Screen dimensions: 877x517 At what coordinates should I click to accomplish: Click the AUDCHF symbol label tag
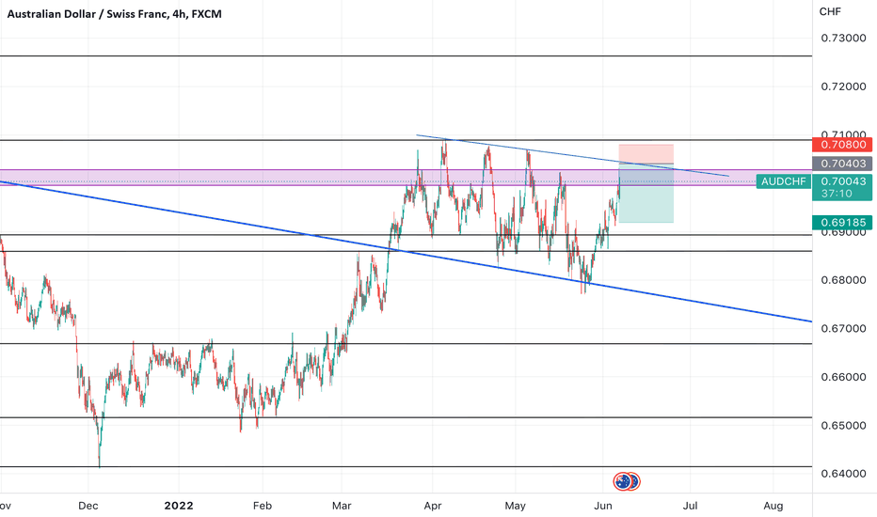(x=784, y=181)
